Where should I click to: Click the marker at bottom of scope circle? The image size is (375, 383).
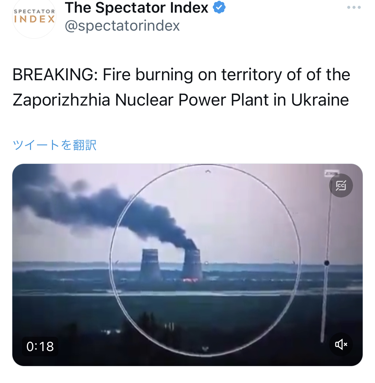click(x=205, y=348)
